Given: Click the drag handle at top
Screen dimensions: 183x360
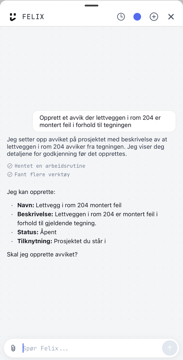Looking at the screenshot, I should click(x=91, y=6).
